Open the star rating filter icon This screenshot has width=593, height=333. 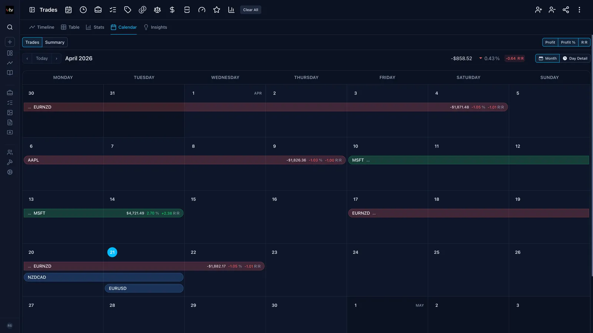(x=216, y=10)
